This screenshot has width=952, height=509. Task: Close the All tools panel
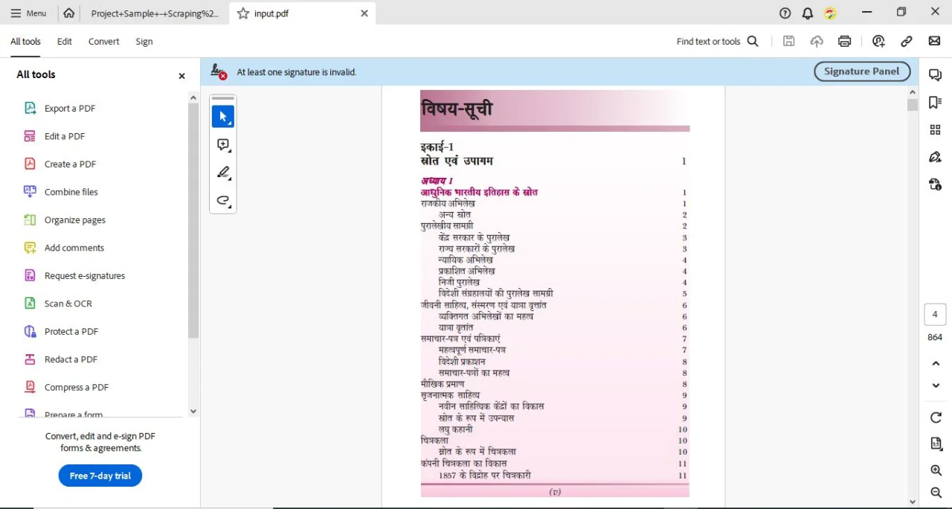pos(181,76)
